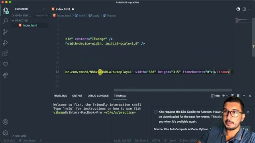Click the Explorer more actions ellipsis
This screenshot has width=255, height=143.
(x=43, y=9)
